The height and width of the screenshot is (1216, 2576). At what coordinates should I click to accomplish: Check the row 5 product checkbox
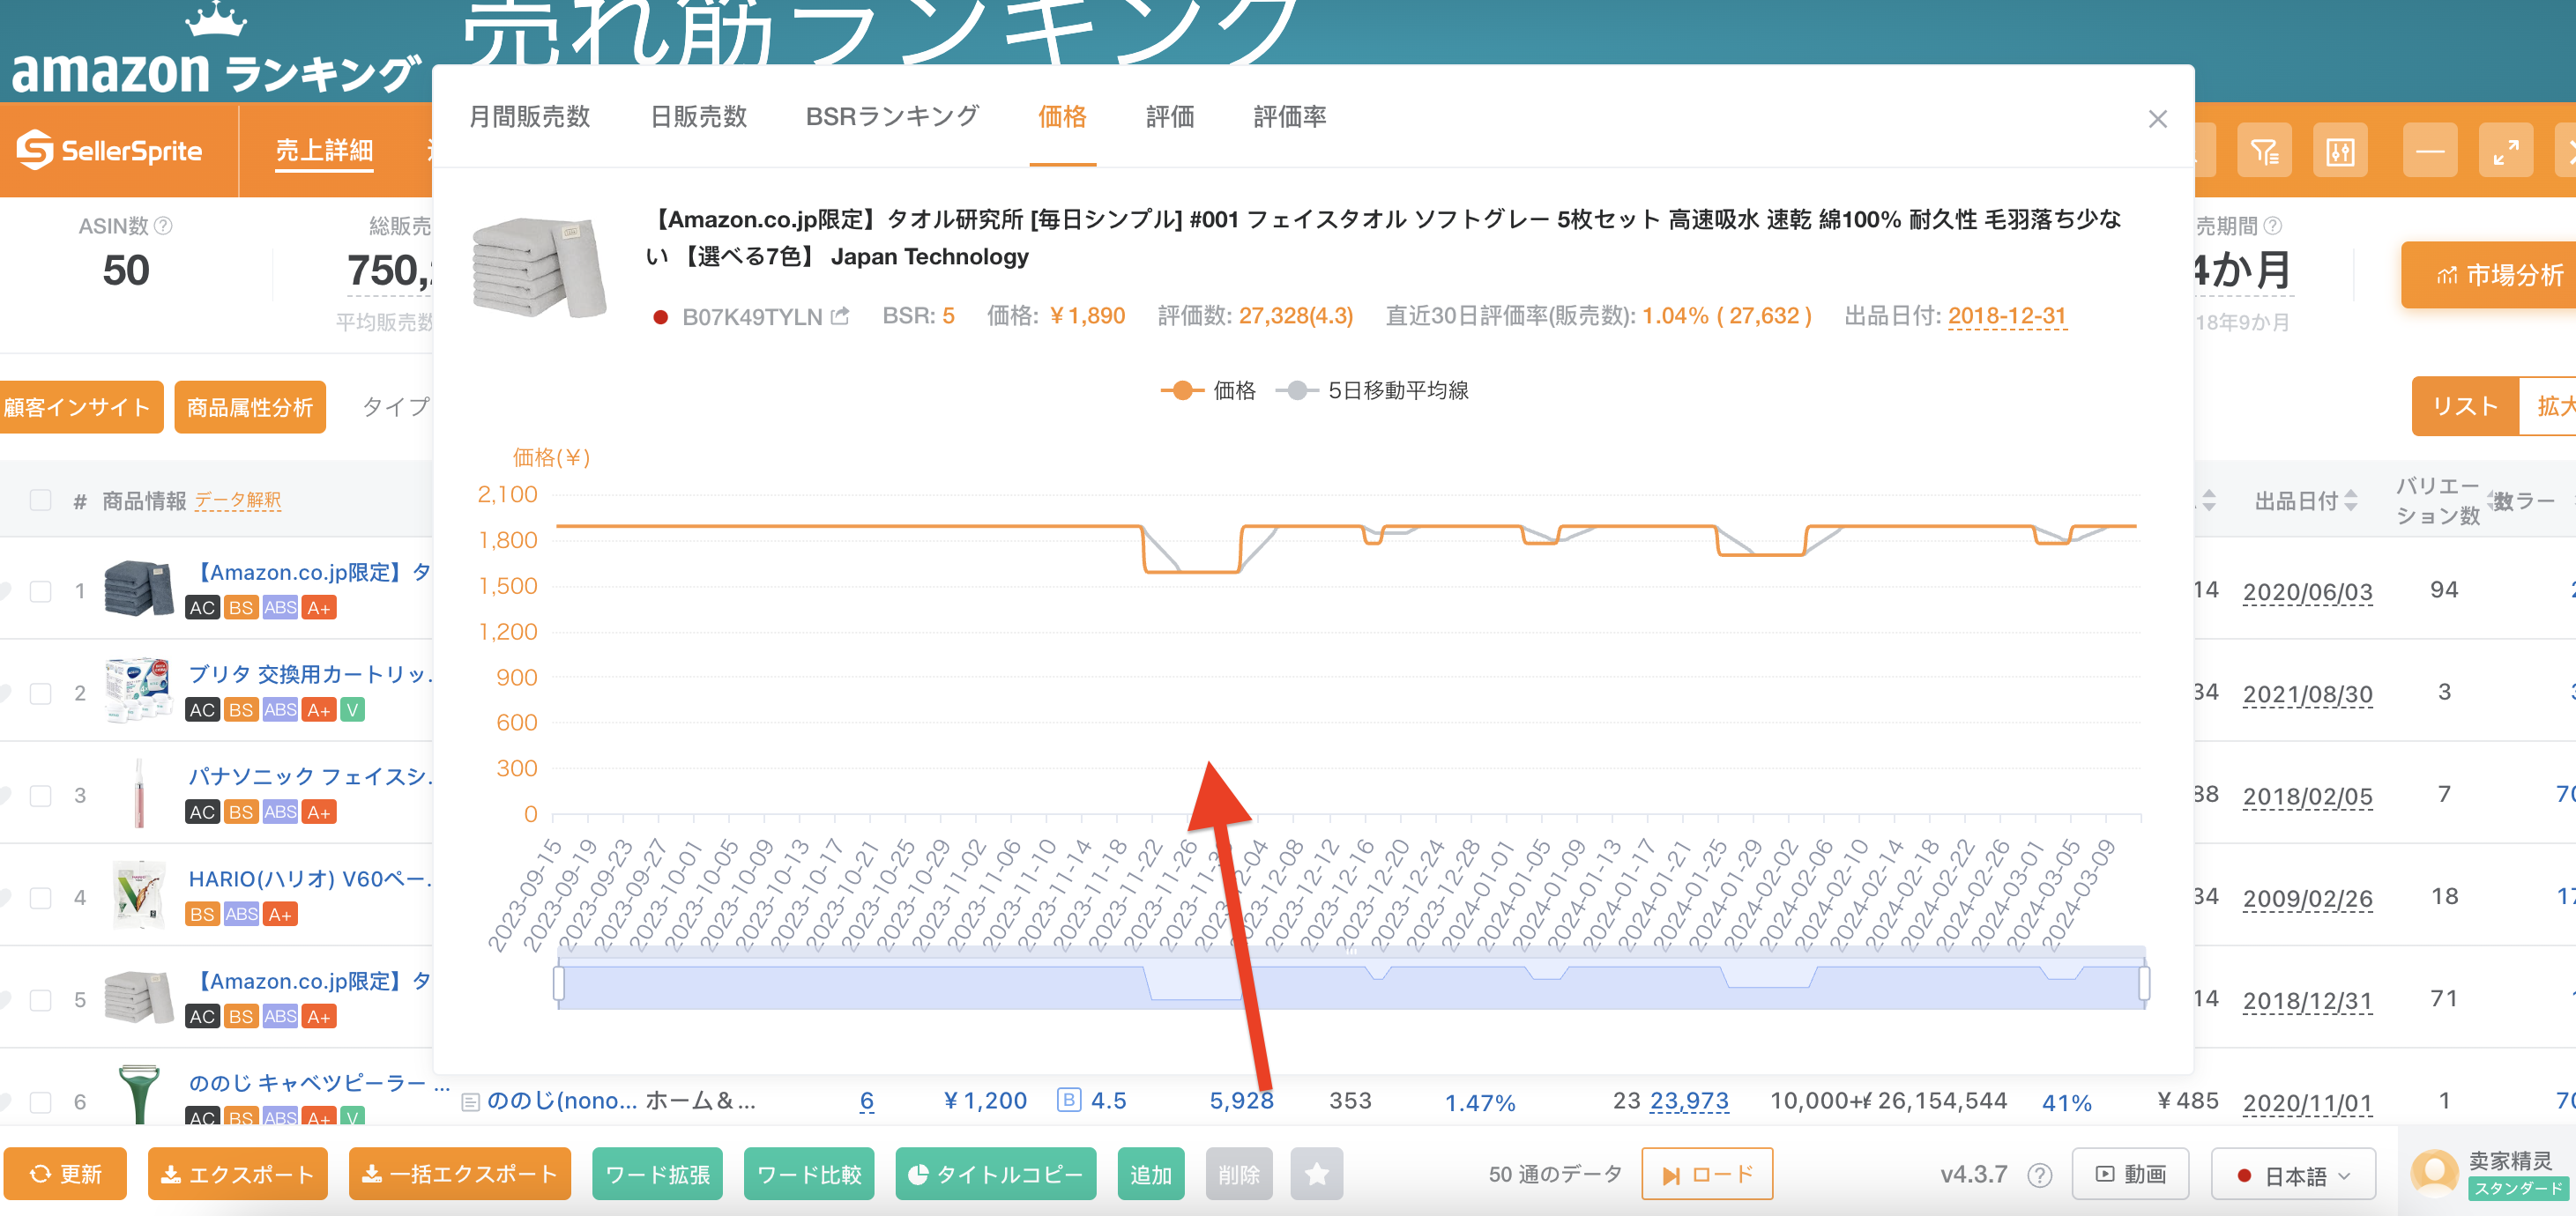41,1000
